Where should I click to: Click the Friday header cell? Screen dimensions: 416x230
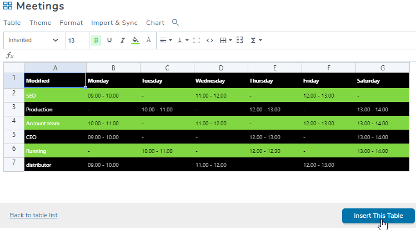click(x=329, y=80)
